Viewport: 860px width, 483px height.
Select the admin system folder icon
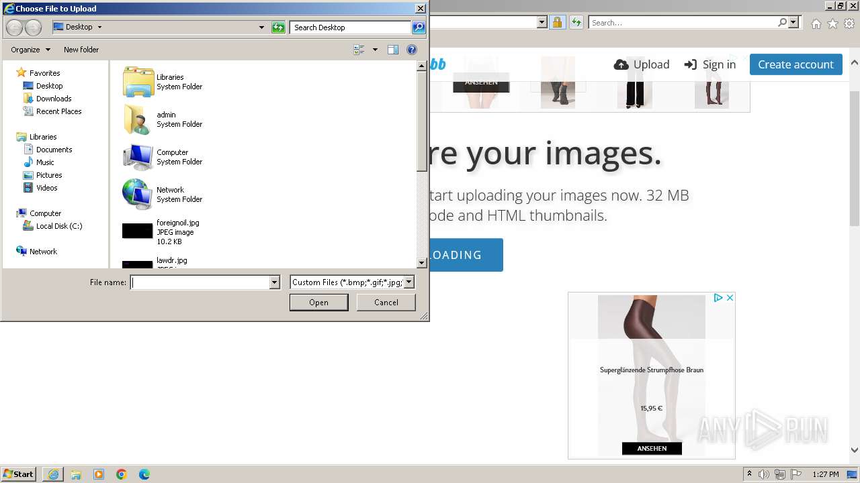[138, 119]
